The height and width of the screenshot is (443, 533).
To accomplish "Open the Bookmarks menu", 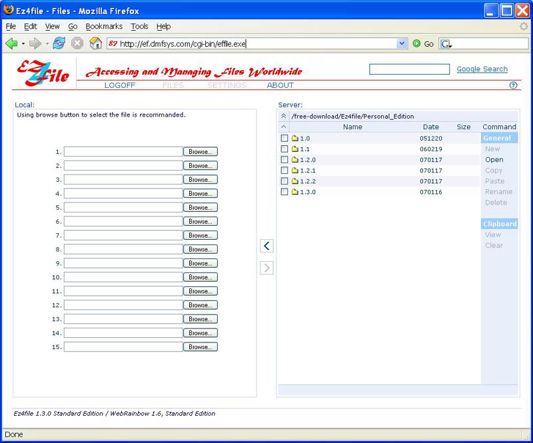I will 104,27.
